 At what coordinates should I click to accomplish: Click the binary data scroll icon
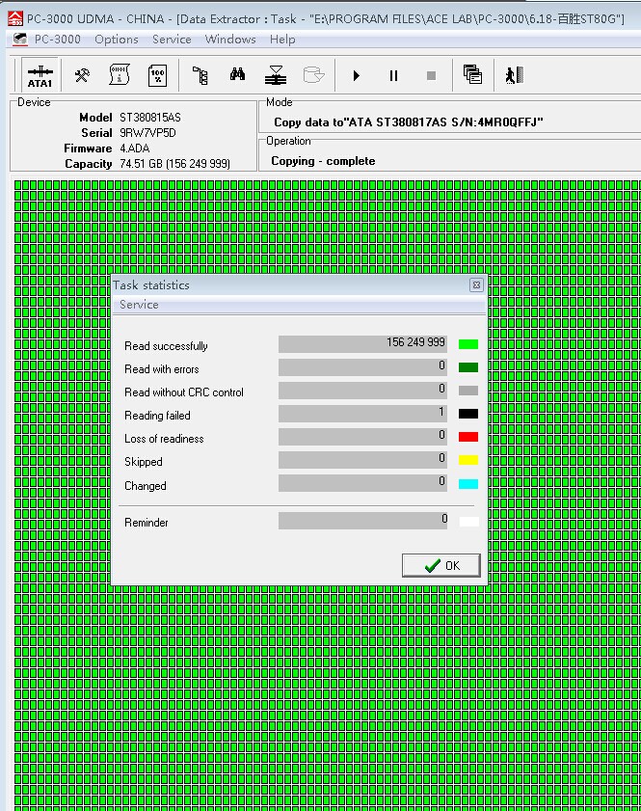point(120,75)
